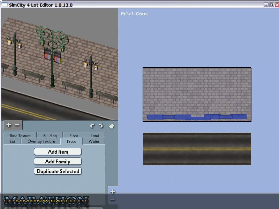This screenshot has height=209, width=279.
Task: Zoom in the lot layout view
Action: (112, 192)
